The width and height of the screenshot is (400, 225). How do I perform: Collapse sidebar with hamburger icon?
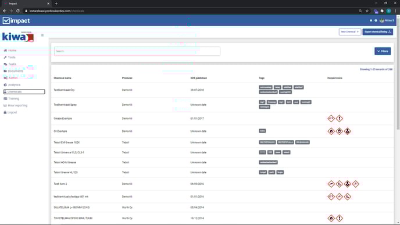[x=42, y=35]
